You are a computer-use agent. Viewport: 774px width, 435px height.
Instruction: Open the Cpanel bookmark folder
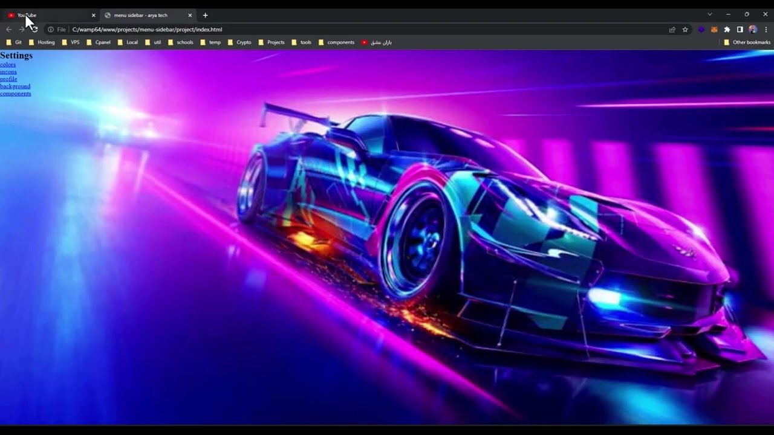(x=99, y=42)
